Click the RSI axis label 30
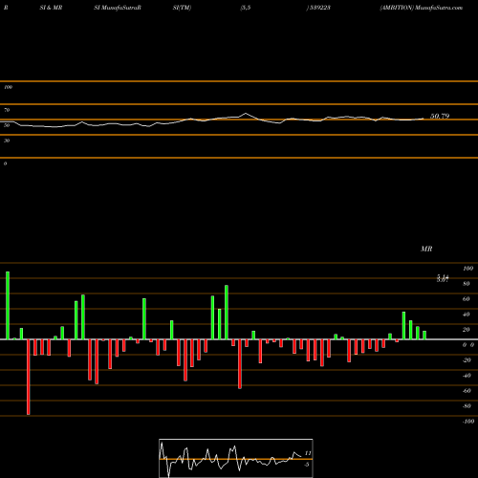This screenshot has height=478, width=478. [x=7, y=141]
